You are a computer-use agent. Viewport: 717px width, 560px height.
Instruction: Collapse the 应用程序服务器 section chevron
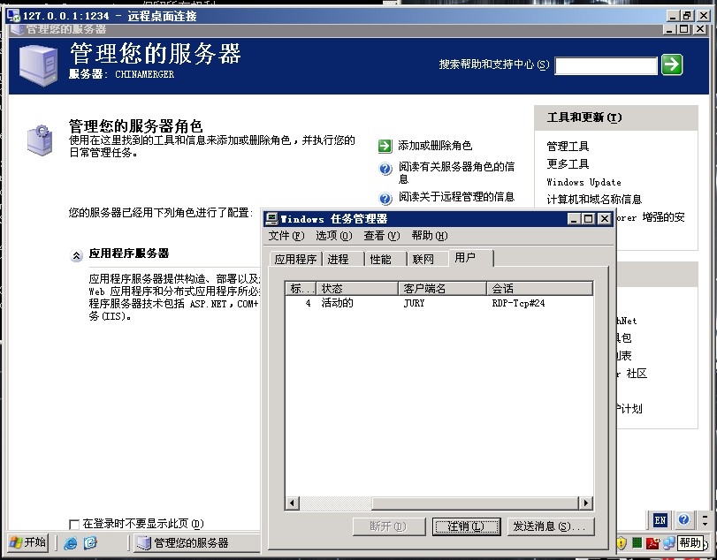76,255
